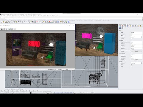Click the pause icon in render window
This screenshot has height=107, width=143.
coord(14,29)
